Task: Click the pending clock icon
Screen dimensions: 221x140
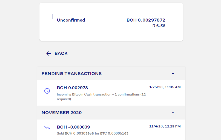Action: pyautogui.click(x=47, y=91)
